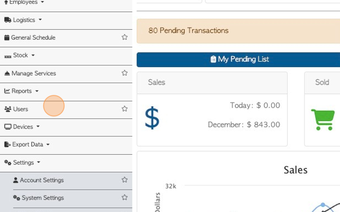
Task: Open System Settings submenu item
Action: pyautogui.click(x=42, y=198)
